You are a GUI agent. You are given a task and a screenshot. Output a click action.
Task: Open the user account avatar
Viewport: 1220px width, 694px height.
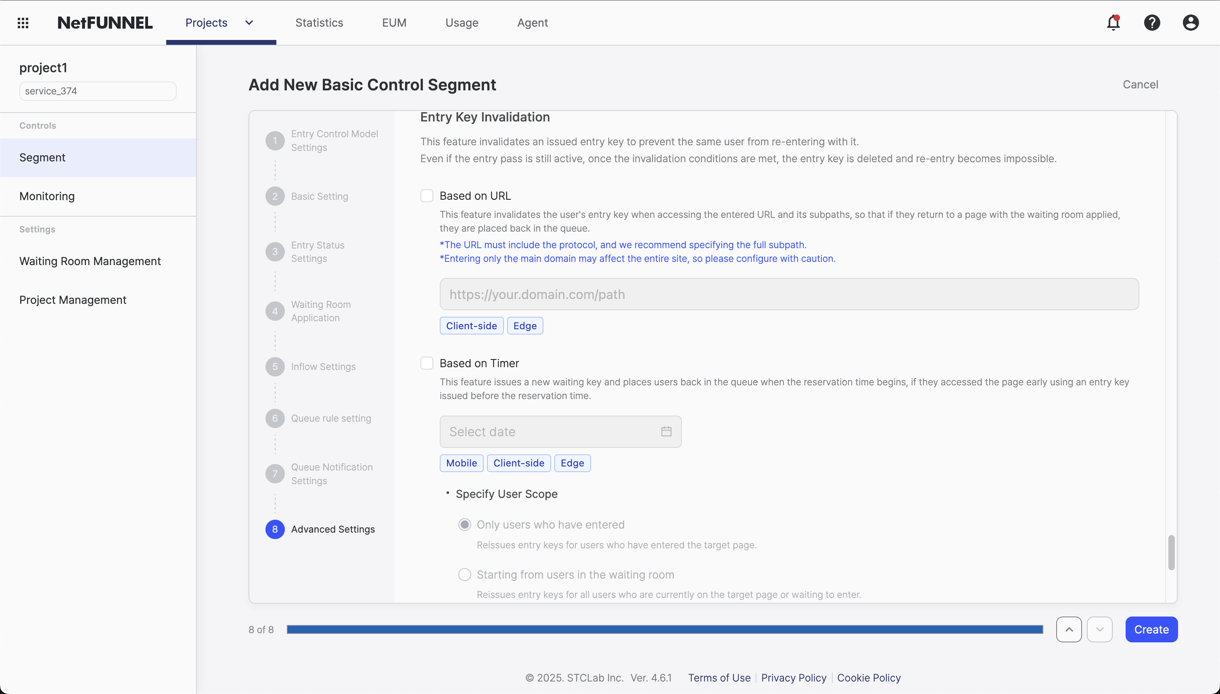(1190, 23)
